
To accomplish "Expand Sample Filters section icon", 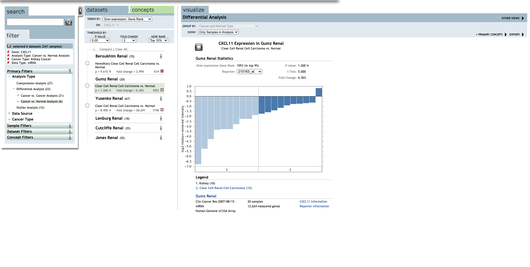I will [70, 125].
